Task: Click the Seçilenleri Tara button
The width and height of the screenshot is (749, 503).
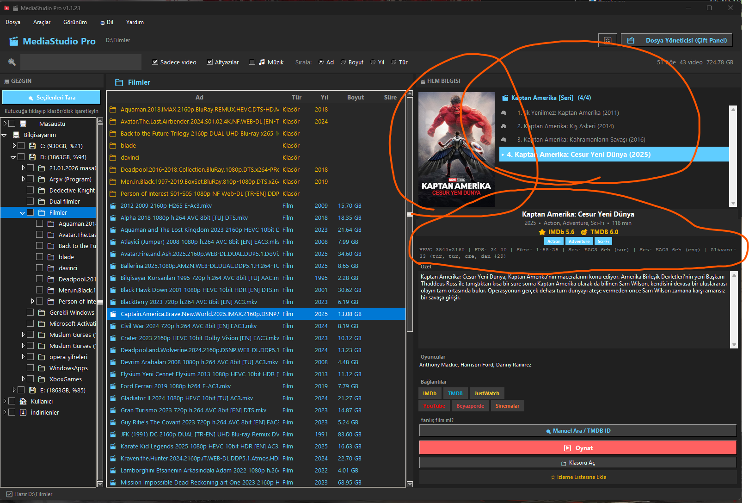Action: [x=51, y=98]
